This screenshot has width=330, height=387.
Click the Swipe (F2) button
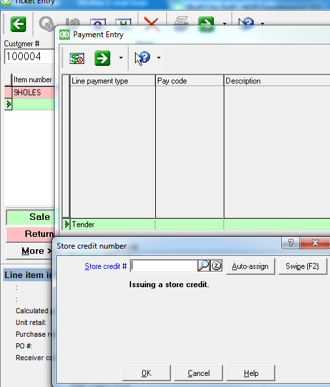click(303, 266)
